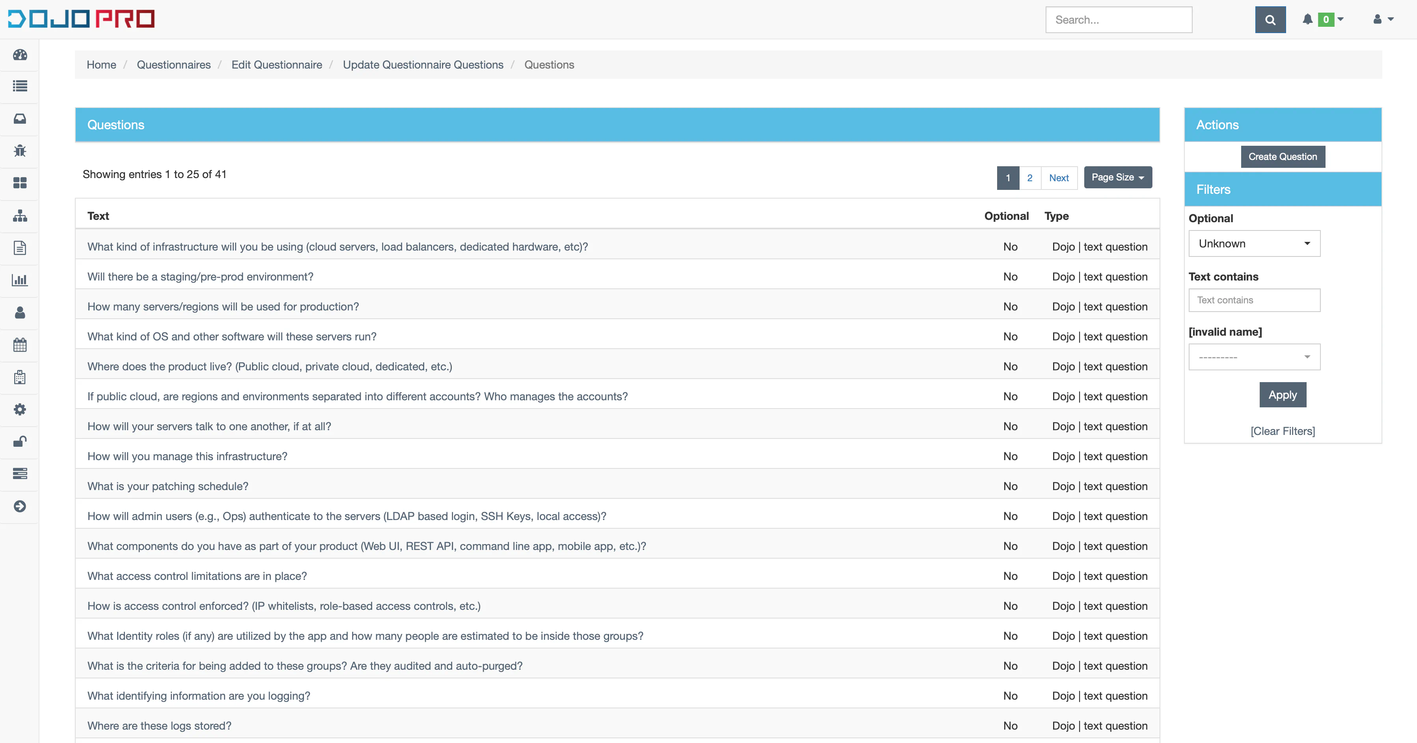The width and height of the screenshot is (1417, 743).
Task: Open the Unknown dropdown under Optional filter
Action: [1254, 243]
